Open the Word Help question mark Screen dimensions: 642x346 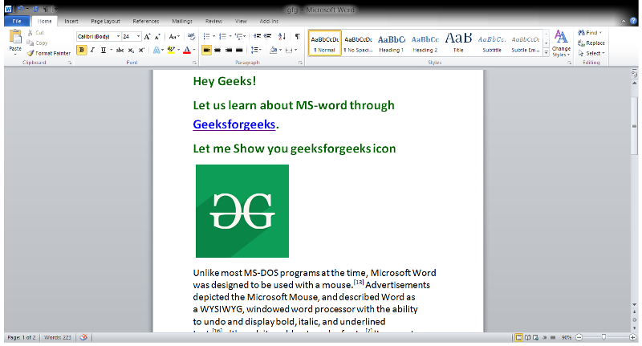pos(633,21)
